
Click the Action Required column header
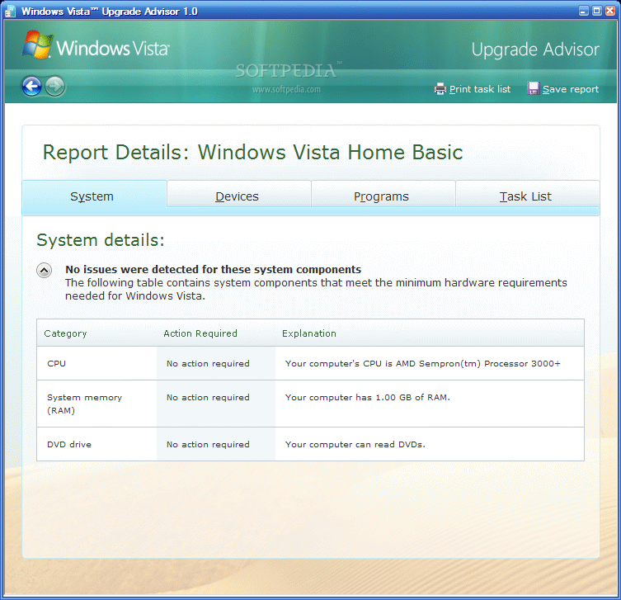(200, 333)
